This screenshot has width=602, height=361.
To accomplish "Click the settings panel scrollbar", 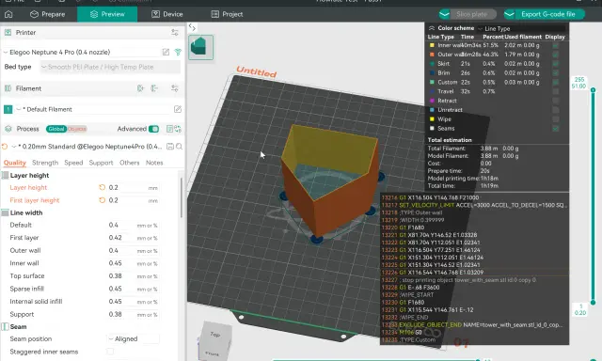I will click(181, 197).
